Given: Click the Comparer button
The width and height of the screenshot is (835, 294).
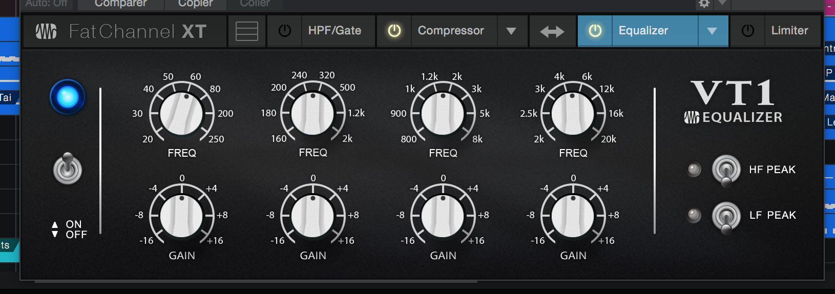Looking at the screenshot, I should pos(121,4).
